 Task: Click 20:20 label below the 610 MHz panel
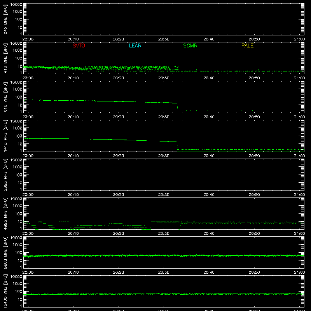119,117
